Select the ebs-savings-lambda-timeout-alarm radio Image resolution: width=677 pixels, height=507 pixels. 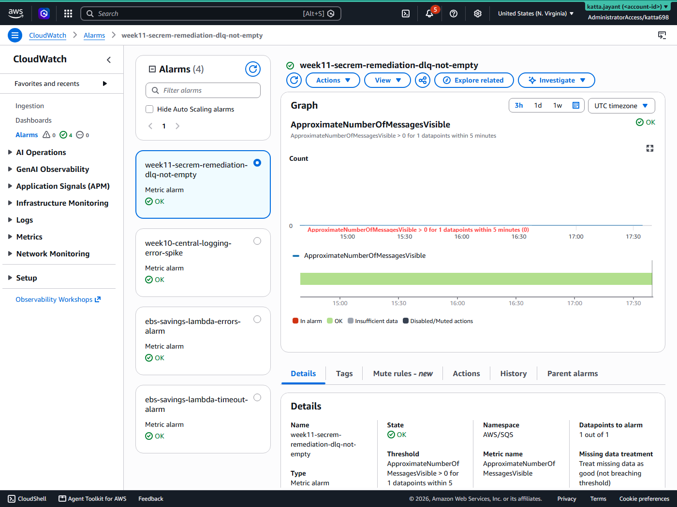257,397
